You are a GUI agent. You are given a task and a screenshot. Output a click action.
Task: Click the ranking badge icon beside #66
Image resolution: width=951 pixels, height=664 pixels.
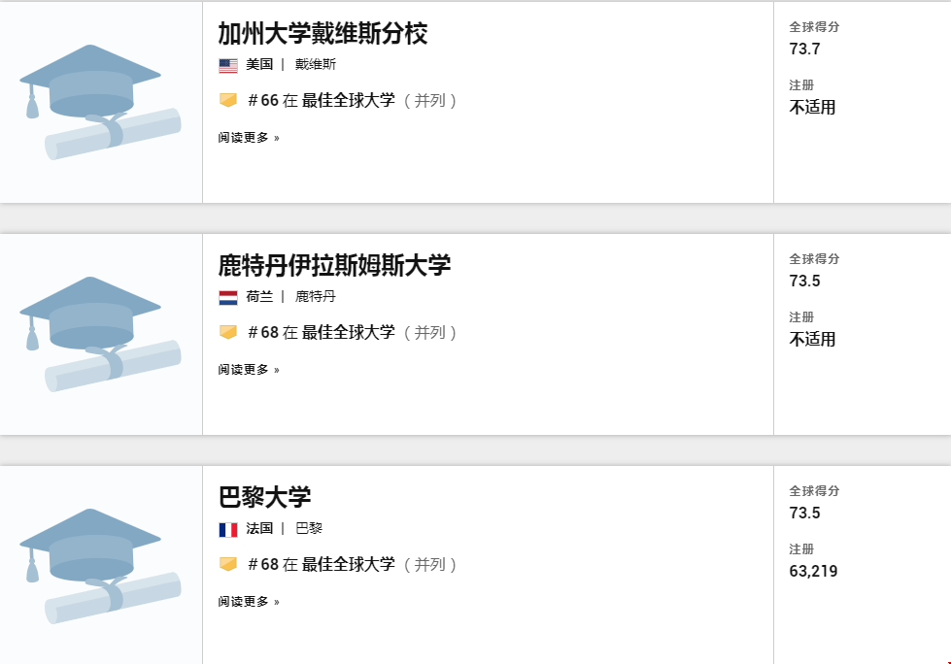[x=228, y=100]
